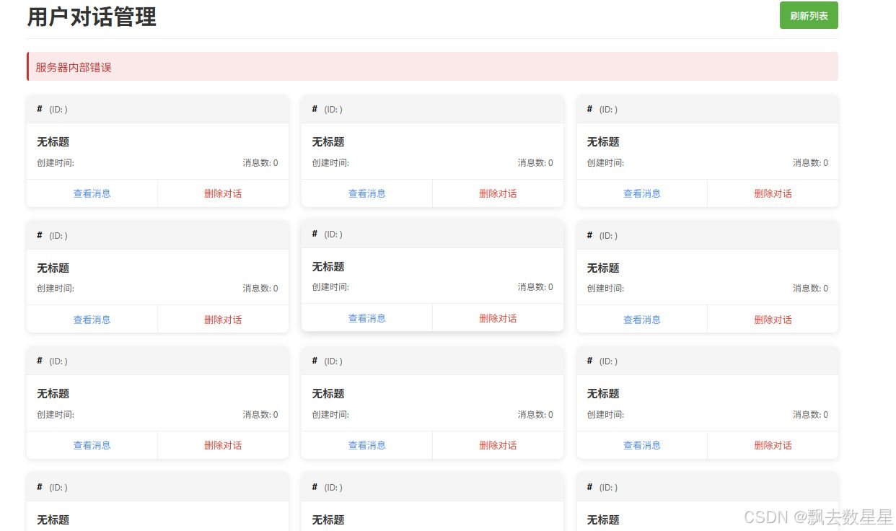Screen dimensions: 896x531
Task: Open 查看消息 in the first row's left card
Action: [92, 193]
